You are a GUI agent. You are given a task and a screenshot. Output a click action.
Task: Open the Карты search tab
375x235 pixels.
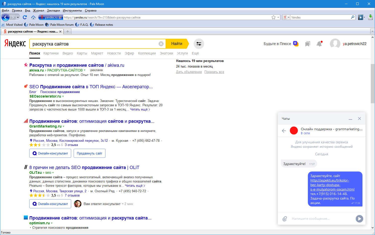(x=82, y=53)
